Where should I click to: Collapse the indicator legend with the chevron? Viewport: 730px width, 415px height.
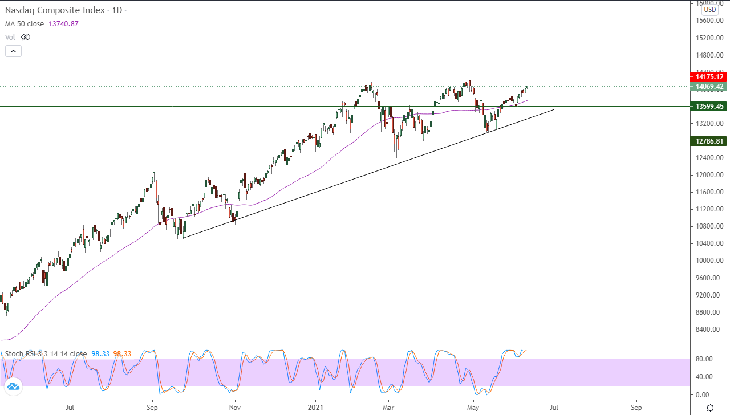coord(13,51)
